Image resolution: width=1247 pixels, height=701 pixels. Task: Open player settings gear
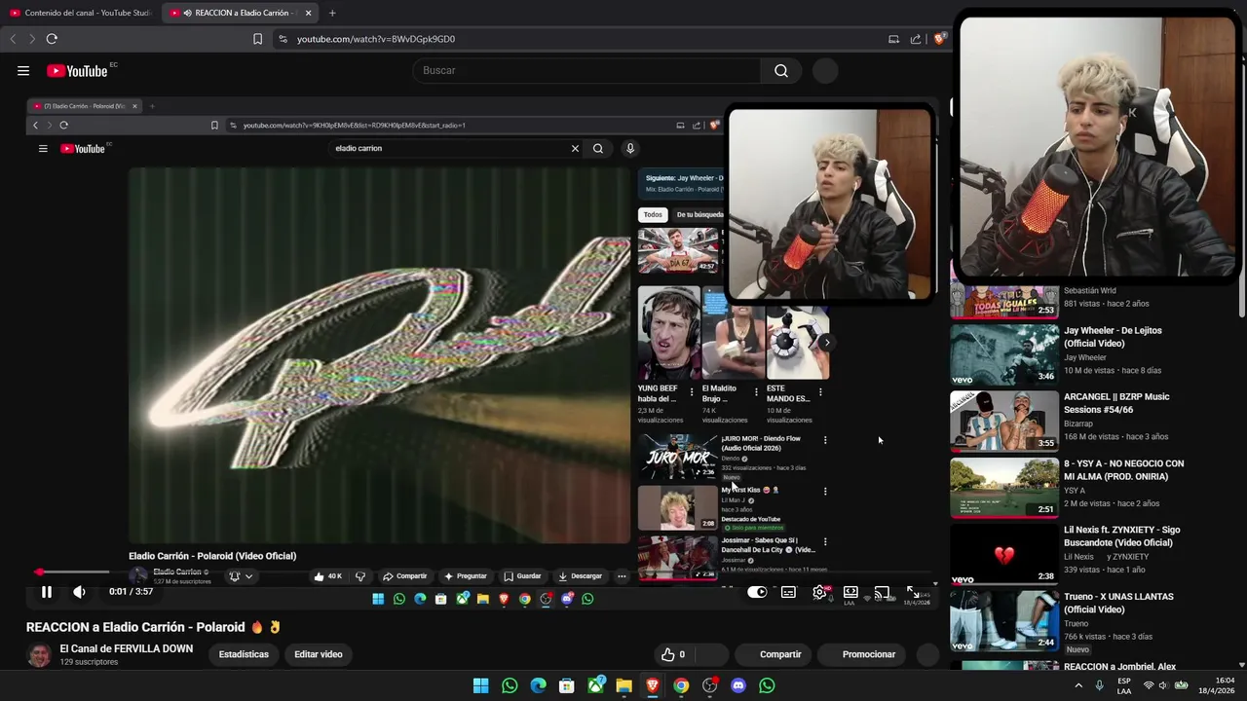click(x=820, y=592)
